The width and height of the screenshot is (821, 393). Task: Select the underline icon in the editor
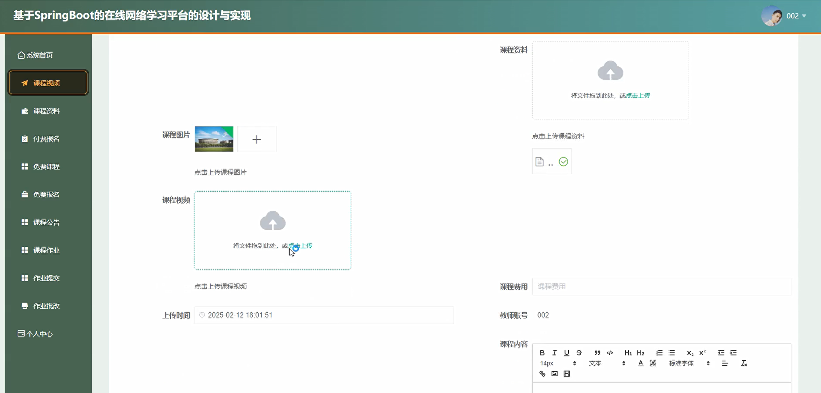click(x=566, y=353)
